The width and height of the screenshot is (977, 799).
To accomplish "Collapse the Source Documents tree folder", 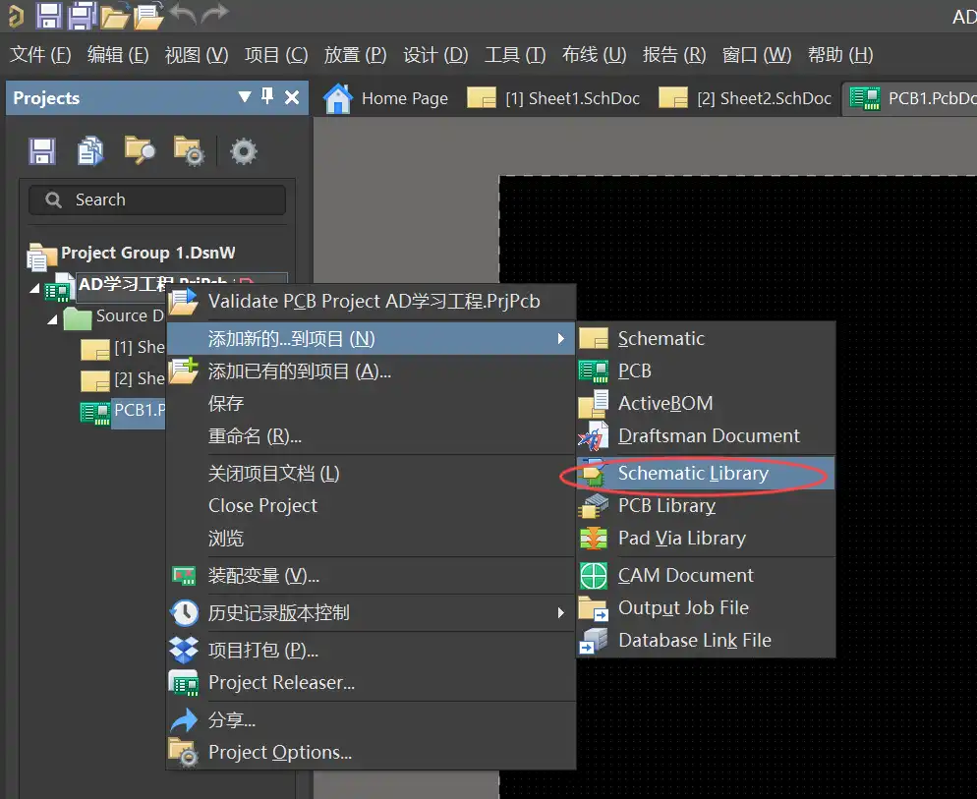I will pos(52,318).
